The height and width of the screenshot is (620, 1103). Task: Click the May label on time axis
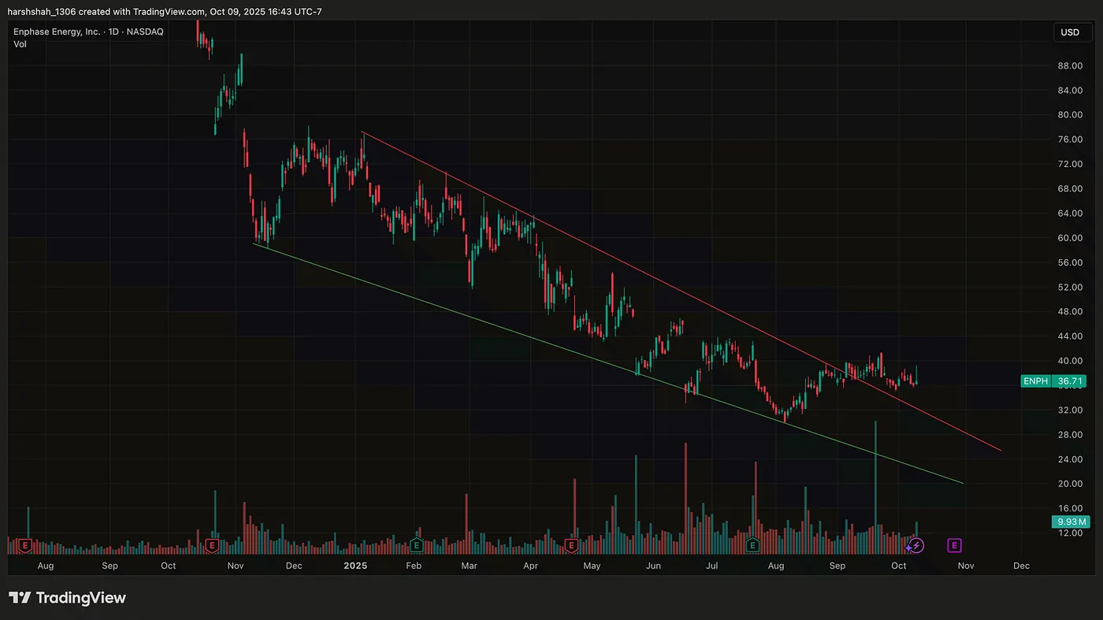[592, 566]
